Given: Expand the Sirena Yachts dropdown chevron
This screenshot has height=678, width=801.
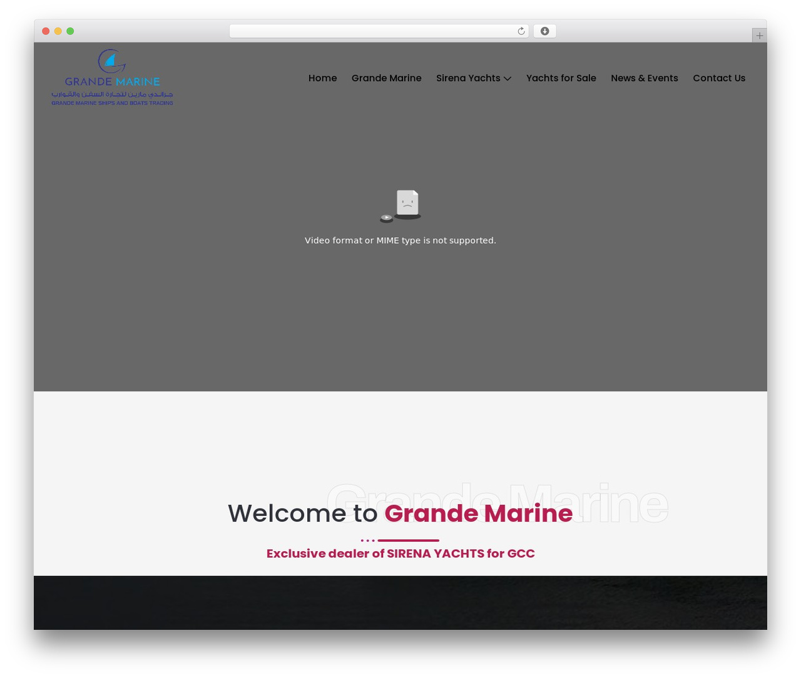Looking at the screenshot, I should pos(508,79).
